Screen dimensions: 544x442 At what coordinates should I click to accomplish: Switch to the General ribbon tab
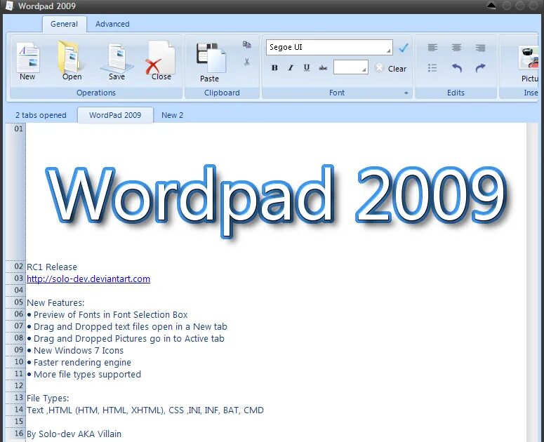64,24
